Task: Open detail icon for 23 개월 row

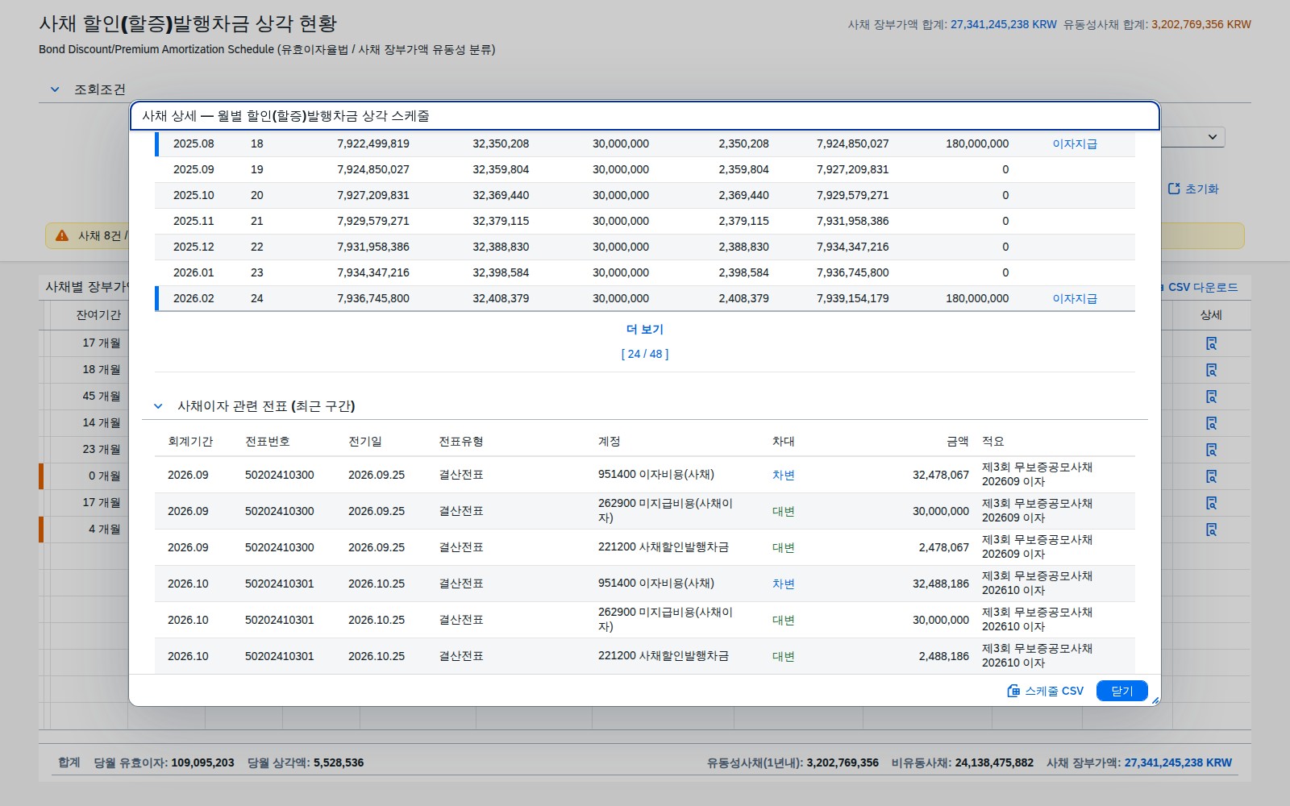Action: [1211, 450]
